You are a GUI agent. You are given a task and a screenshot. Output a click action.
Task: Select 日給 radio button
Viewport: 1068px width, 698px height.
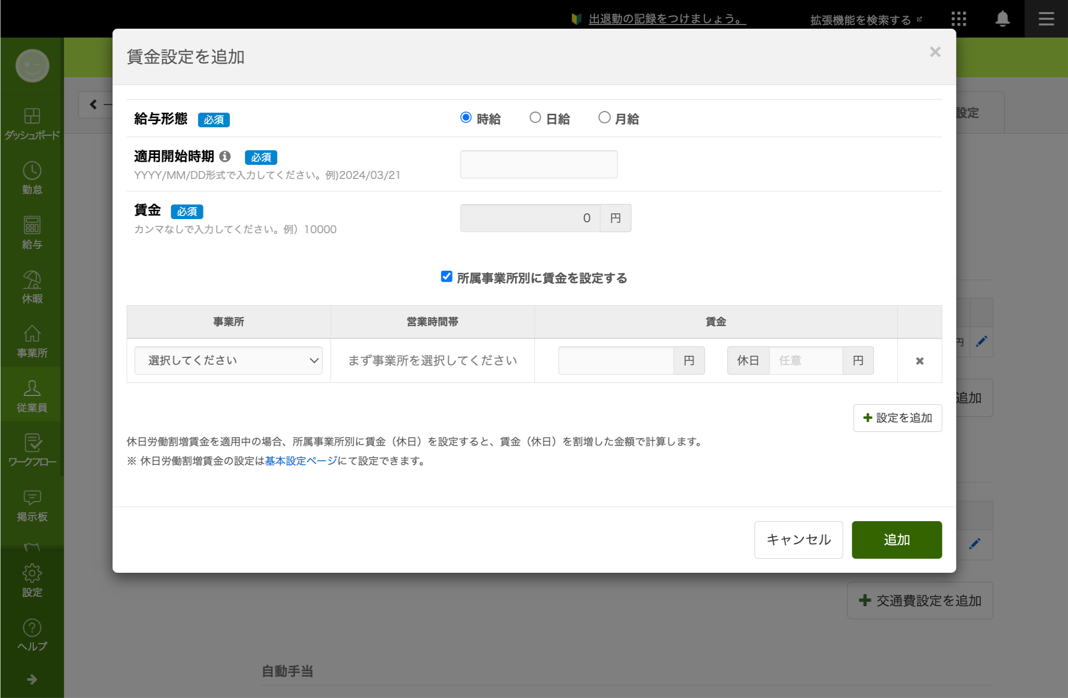click(535, 117)
